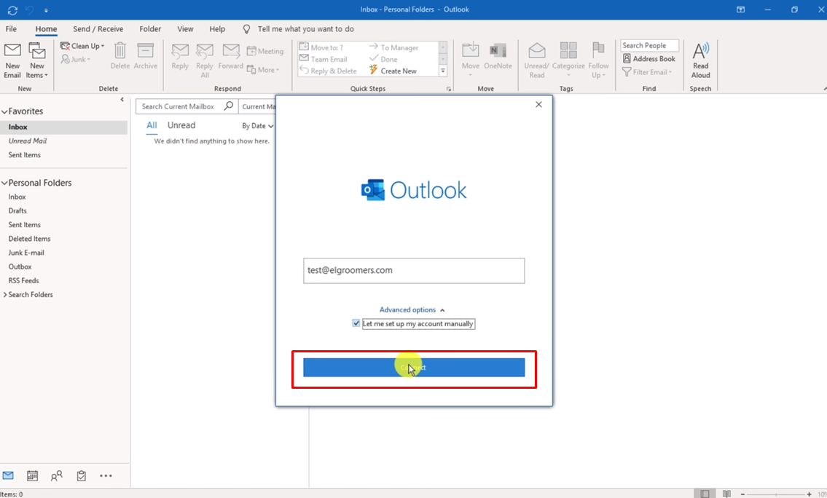Open the Address Book
The height and width of the screenshot is (498, 827).
648,58
